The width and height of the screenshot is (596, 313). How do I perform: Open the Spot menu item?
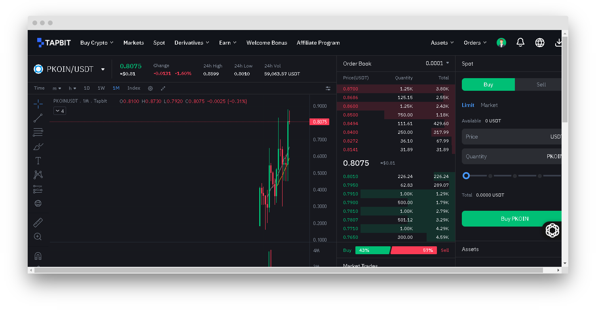(159, 43)
